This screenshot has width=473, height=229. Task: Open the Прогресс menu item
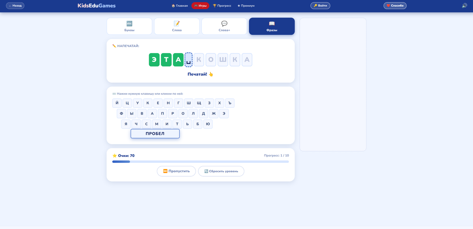coord(222,6)
